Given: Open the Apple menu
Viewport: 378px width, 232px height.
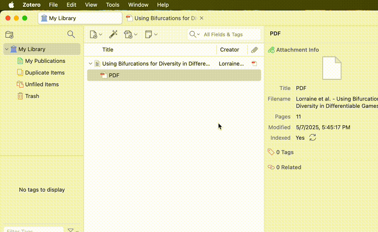Looking at the screenshot, I should tap(11, 5).
